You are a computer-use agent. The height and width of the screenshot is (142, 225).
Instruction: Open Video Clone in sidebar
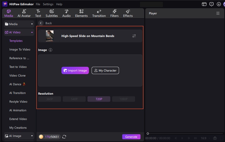(x=17, y=76)
